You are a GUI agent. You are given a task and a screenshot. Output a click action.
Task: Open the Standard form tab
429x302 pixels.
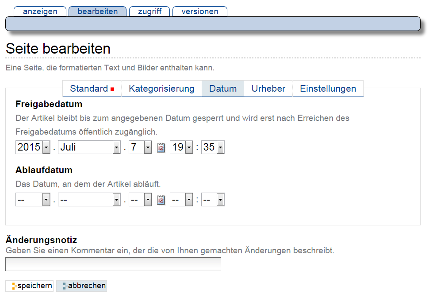[x=92, y=89]
